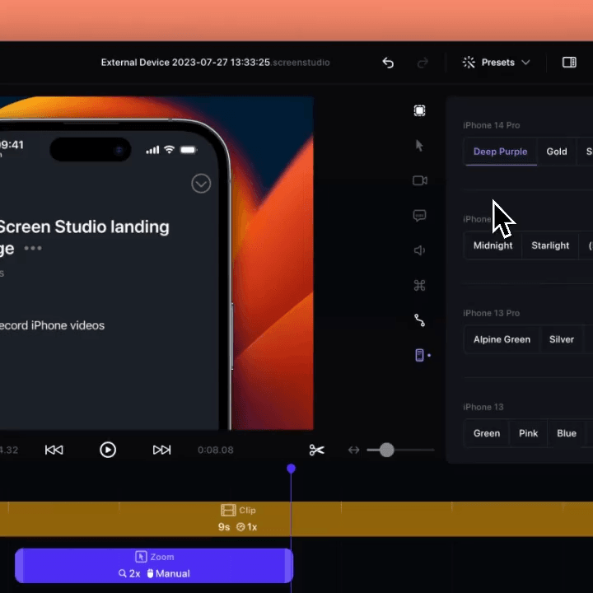Open the motion path settings icon
Screen dimensions: 593x593
(x=419, y=320)
